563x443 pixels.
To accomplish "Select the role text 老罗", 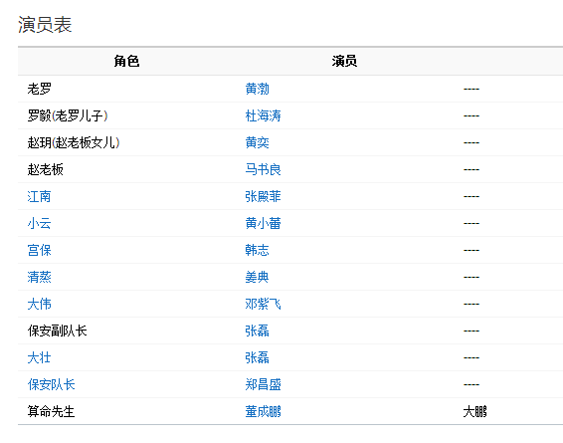I will tap(39, 89).
